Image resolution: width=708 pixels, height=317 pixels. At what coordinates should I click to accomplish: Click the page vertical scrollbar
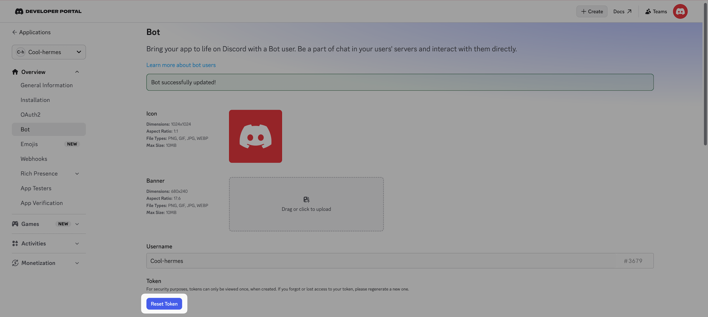pyautogui.click(x=705, y=74)
